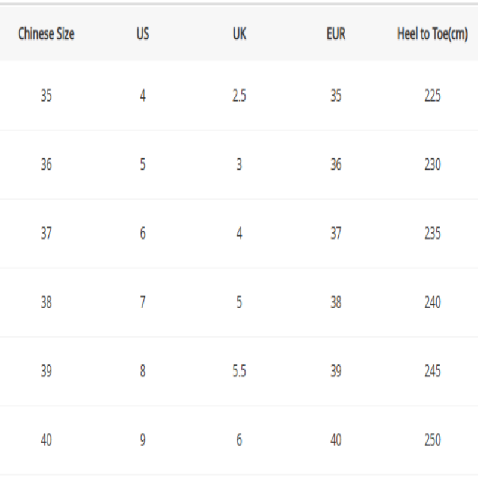
Task: Click the UK 5.5 cell
Action: 239,371
